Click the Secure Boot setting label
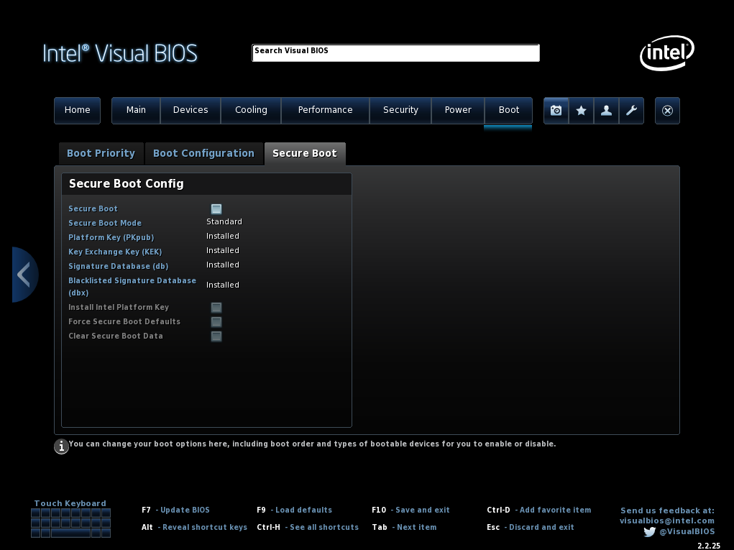Screen dimensions: 734x550 93,208
